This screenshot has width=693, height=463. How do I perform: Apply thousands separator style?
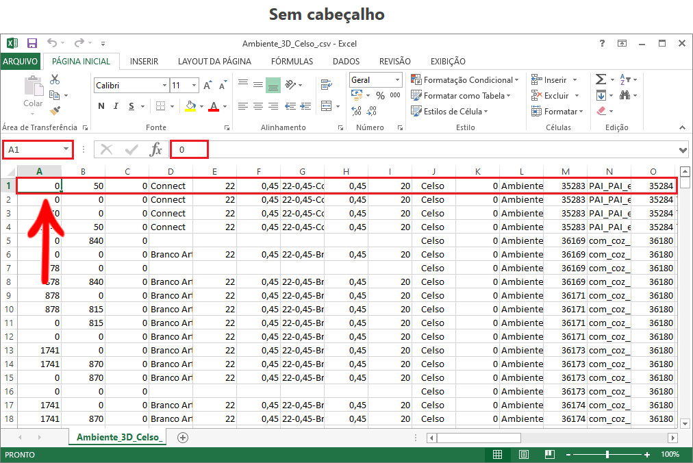coord(395,95)
